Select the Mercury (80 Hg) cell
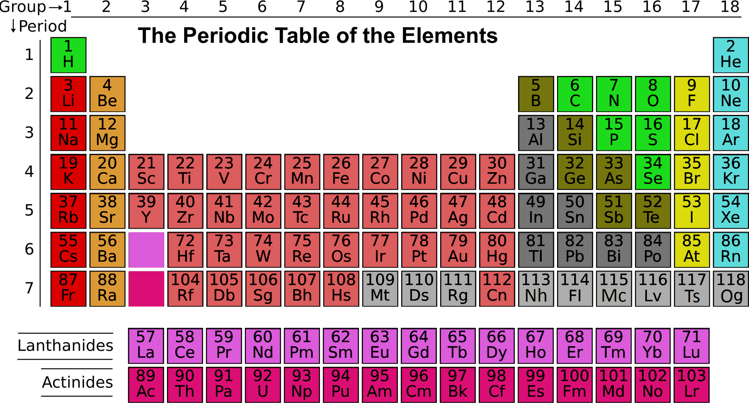This screenshot has height=403, width=749. [497, 250]
